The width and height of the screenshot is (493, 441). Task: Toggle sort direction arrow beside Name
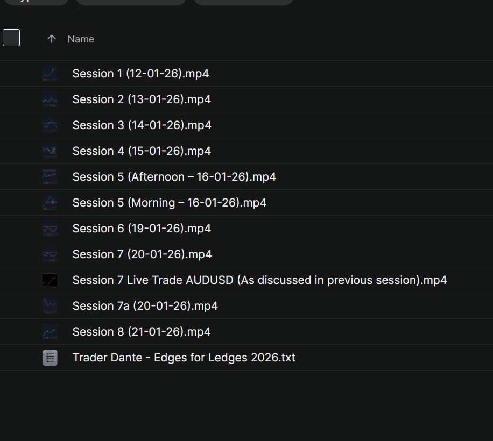click(x=52, y=39)
